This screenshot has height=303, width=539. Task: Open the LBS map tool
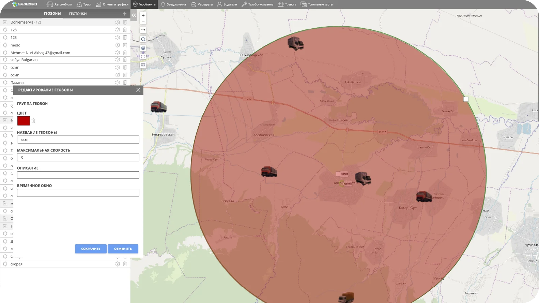pyautogui.click(x=143, y=65)
